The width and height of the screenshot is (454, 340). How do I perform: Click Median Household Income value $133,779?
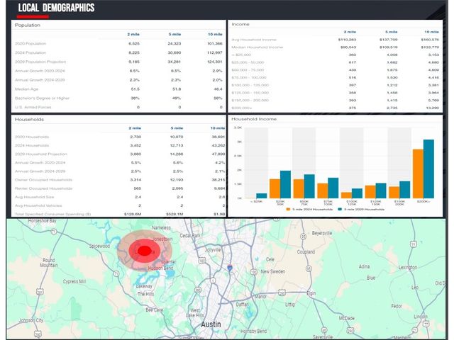pyautogui.click(x=430, y=47)
